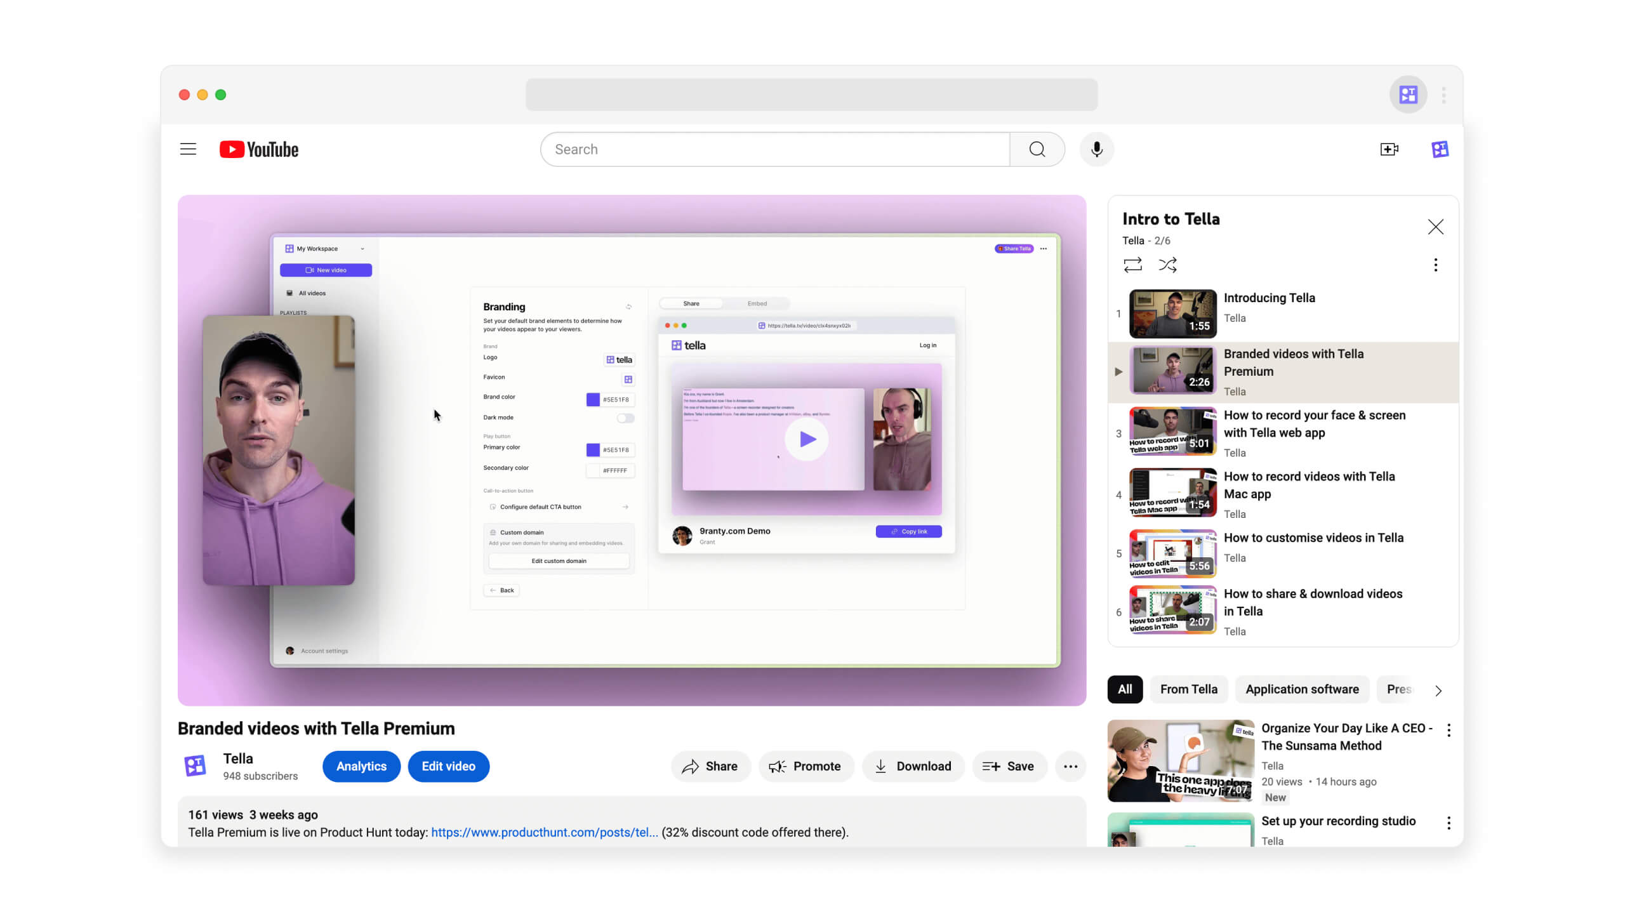Open options for Organize Your Day video
The height and width of the screenshot is (914, 1625).
1449,730
